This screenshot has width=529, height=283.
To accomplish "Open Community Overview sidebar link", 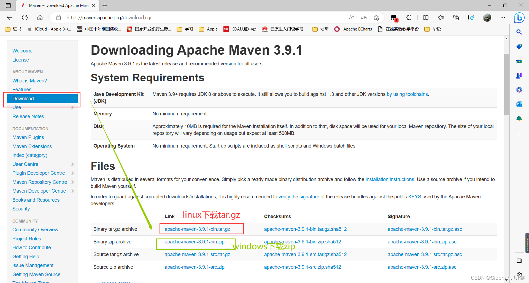I will click(x=35, y=230).
